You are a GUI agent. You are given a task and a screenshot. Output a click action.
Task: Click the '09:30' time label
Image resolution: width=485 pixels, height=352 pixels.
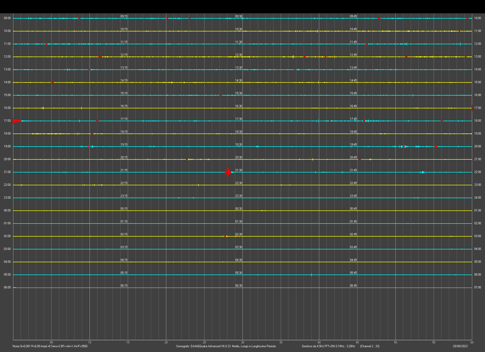click(x=239, y=16)
